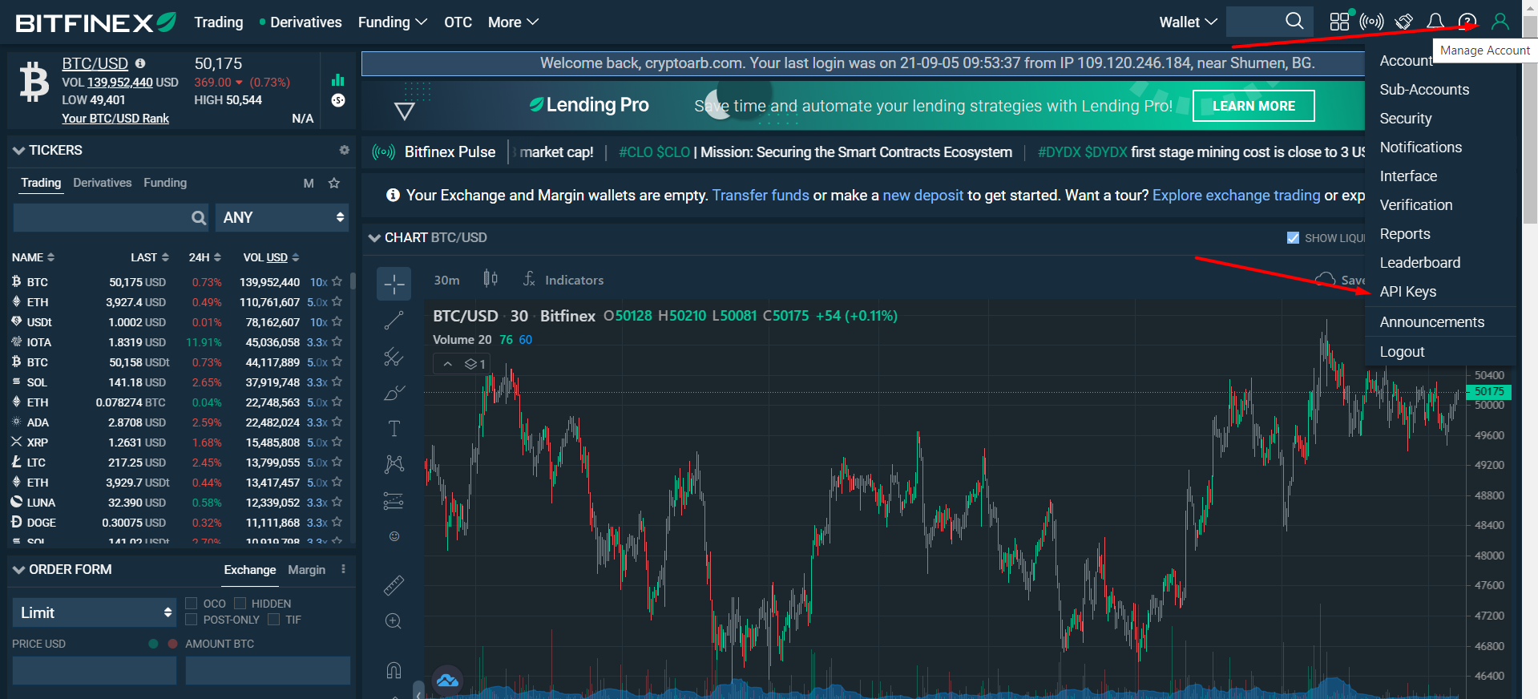
Task: Open Notifications in account menu
Action: tap(1420, 147)
